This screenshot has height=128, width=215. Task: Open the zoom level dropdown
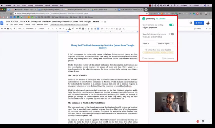(21, 29)
